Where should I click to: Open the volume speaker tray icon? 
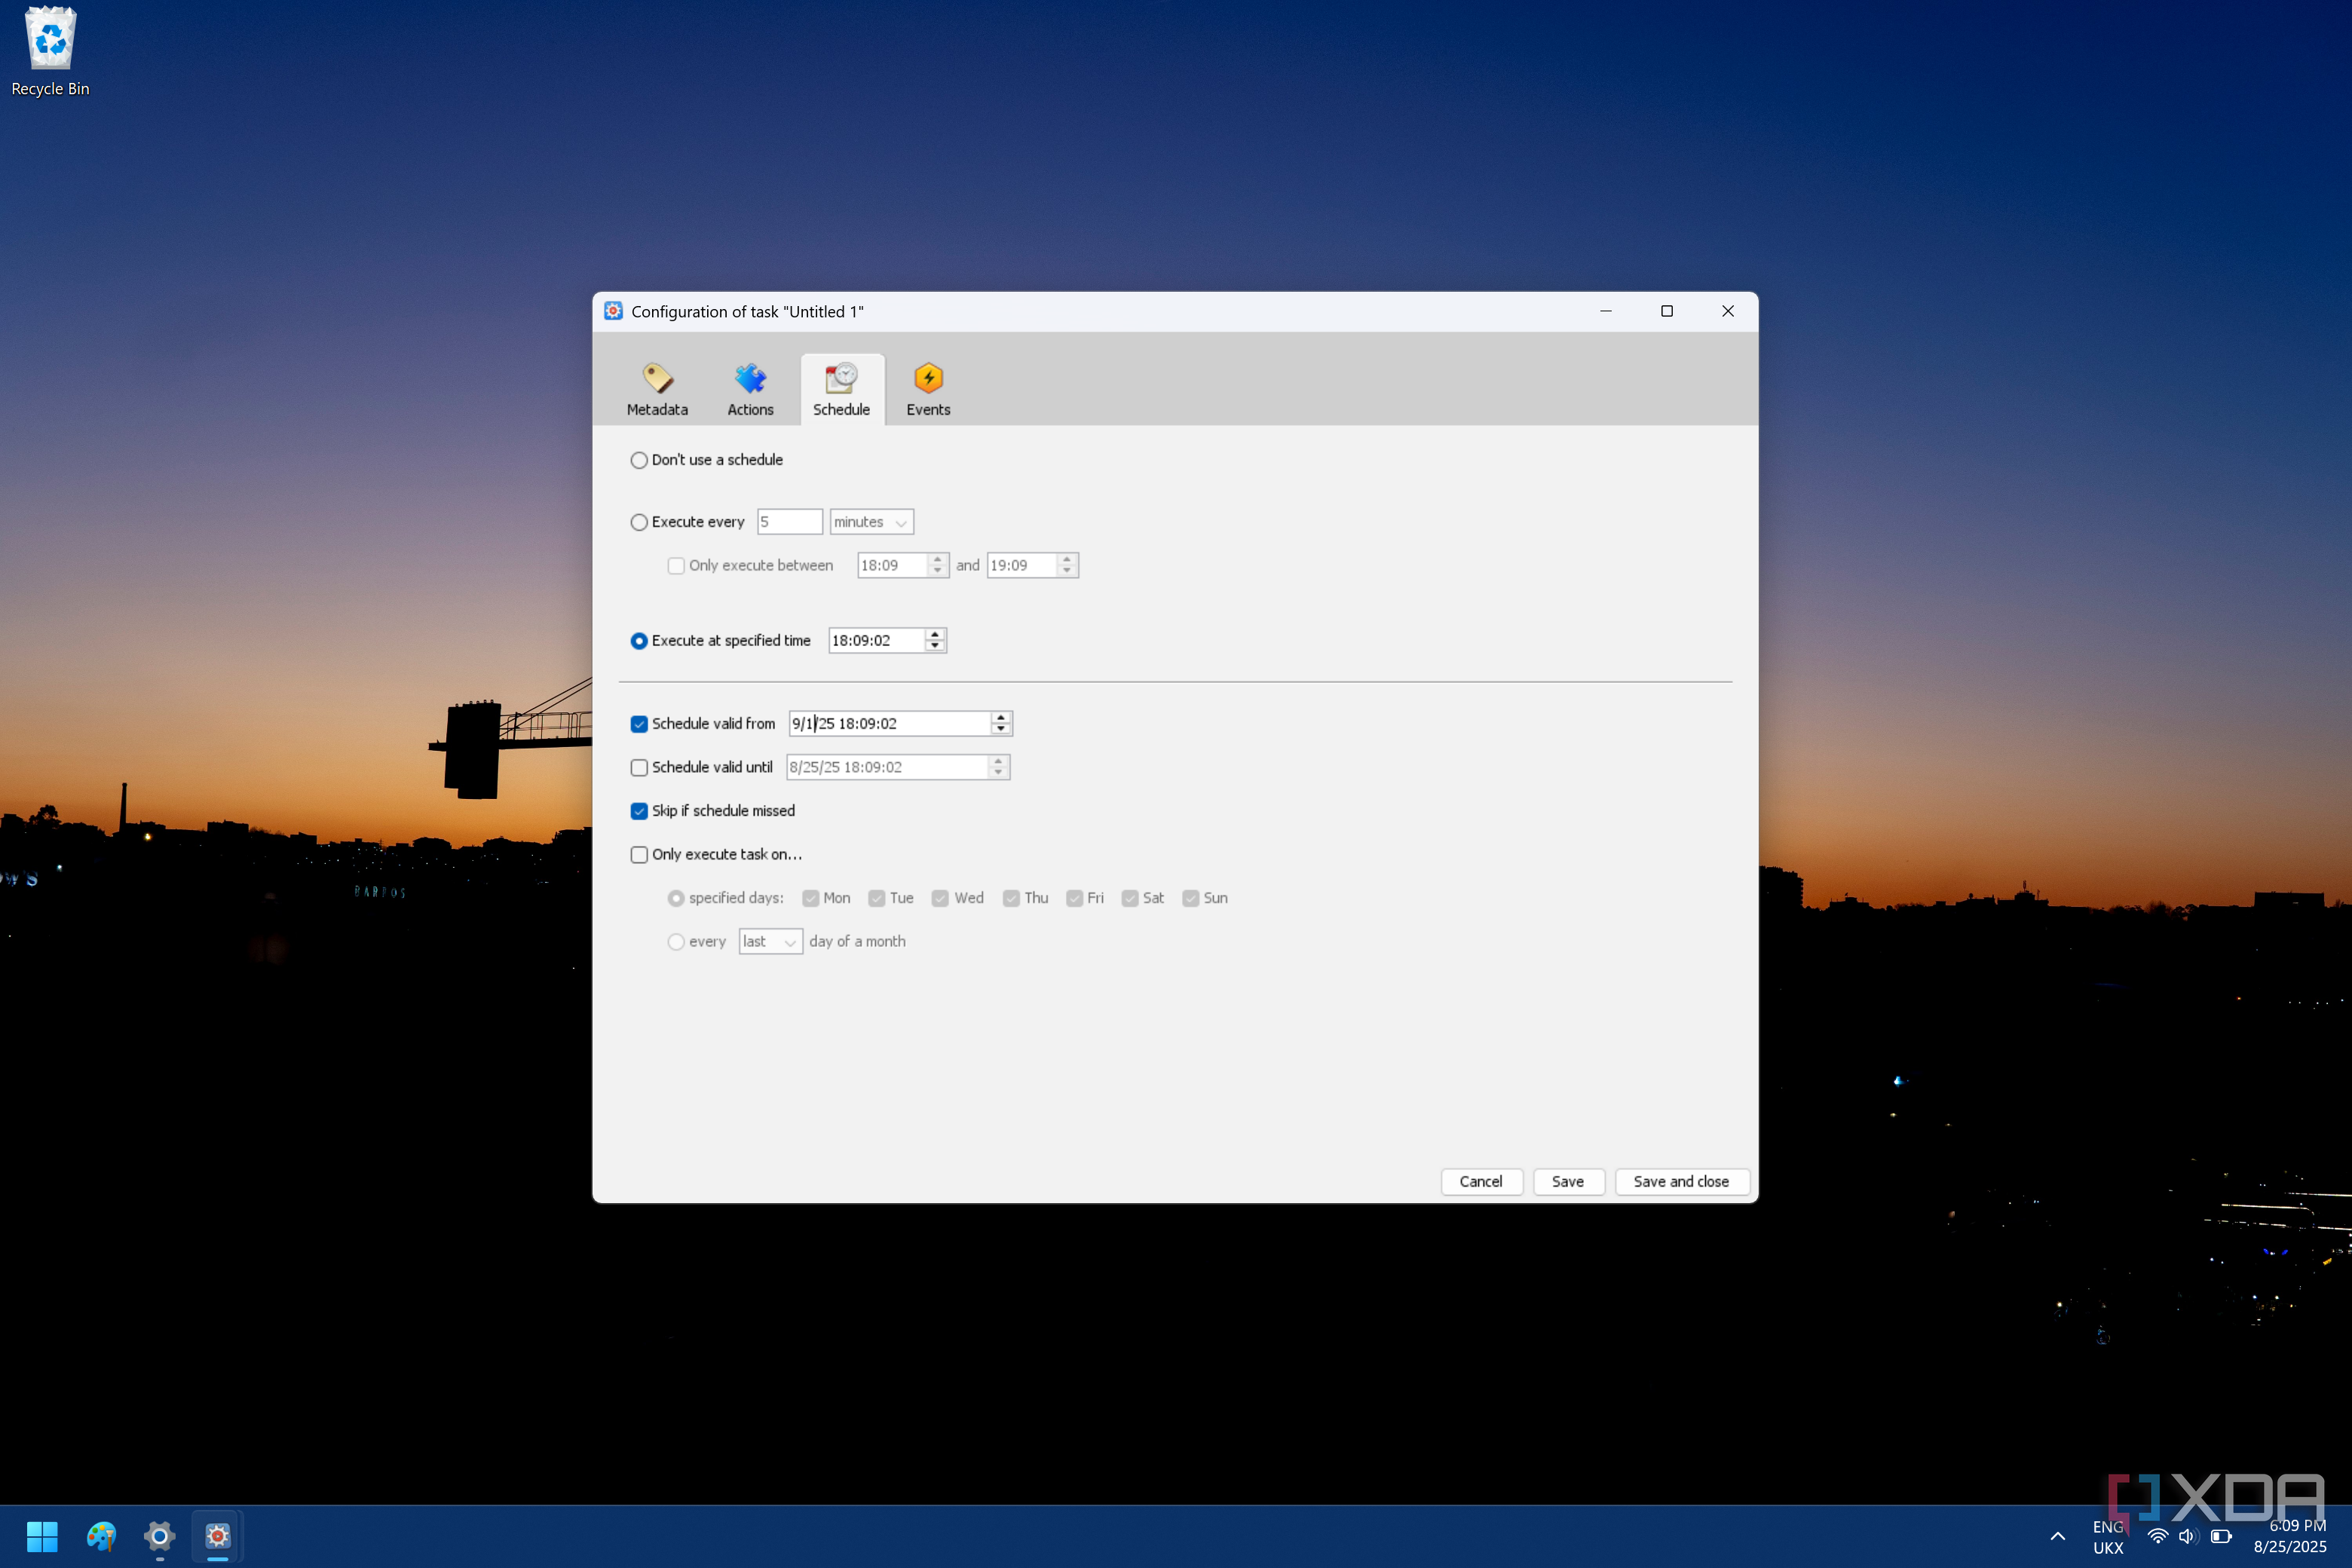click(x=2188, y=1536)
